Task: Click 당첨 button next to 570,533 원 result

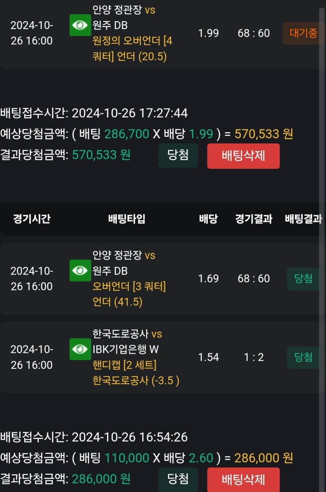Action: tap(178, 155)
